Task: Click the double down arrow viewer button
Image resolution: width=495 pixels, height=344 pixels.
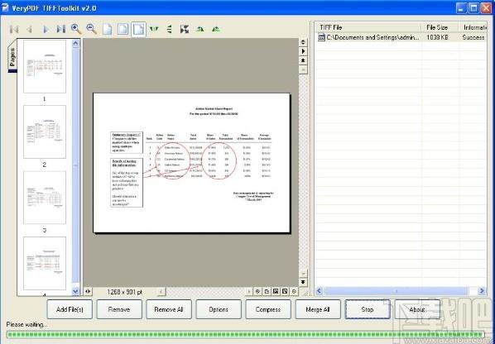Action: 303,282
